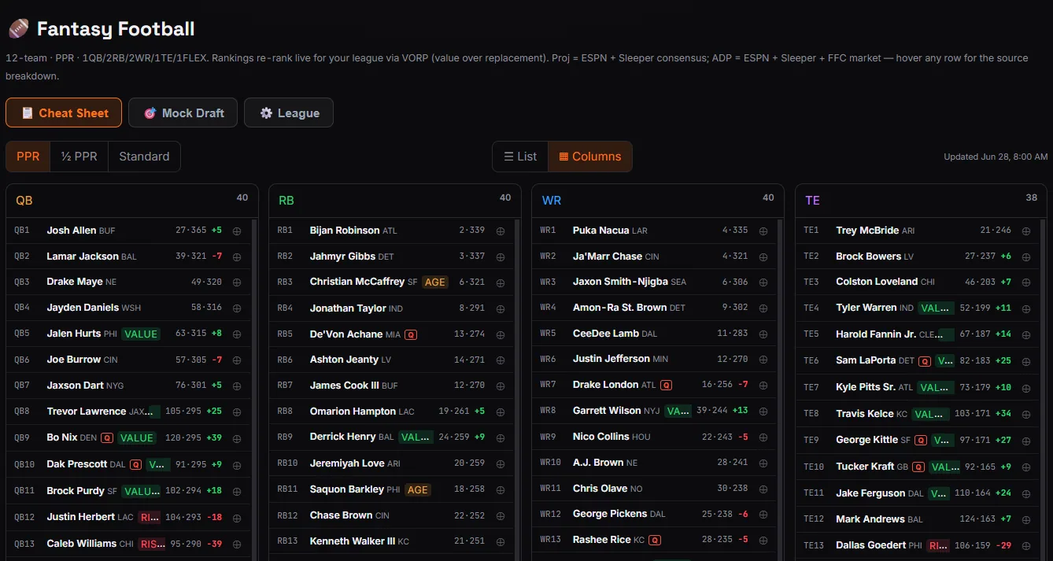The image size is (1053, 561).
Task: Click the add icon on Saquon Barkley row
Action: (501, 489)
